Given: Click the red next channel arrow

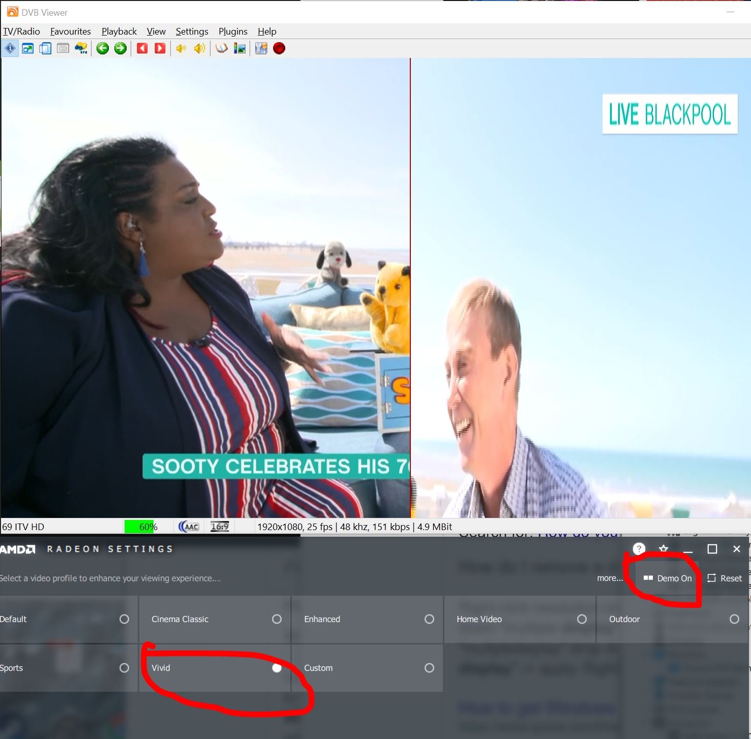Looking at the screenshot, I should tap(160, 48).
